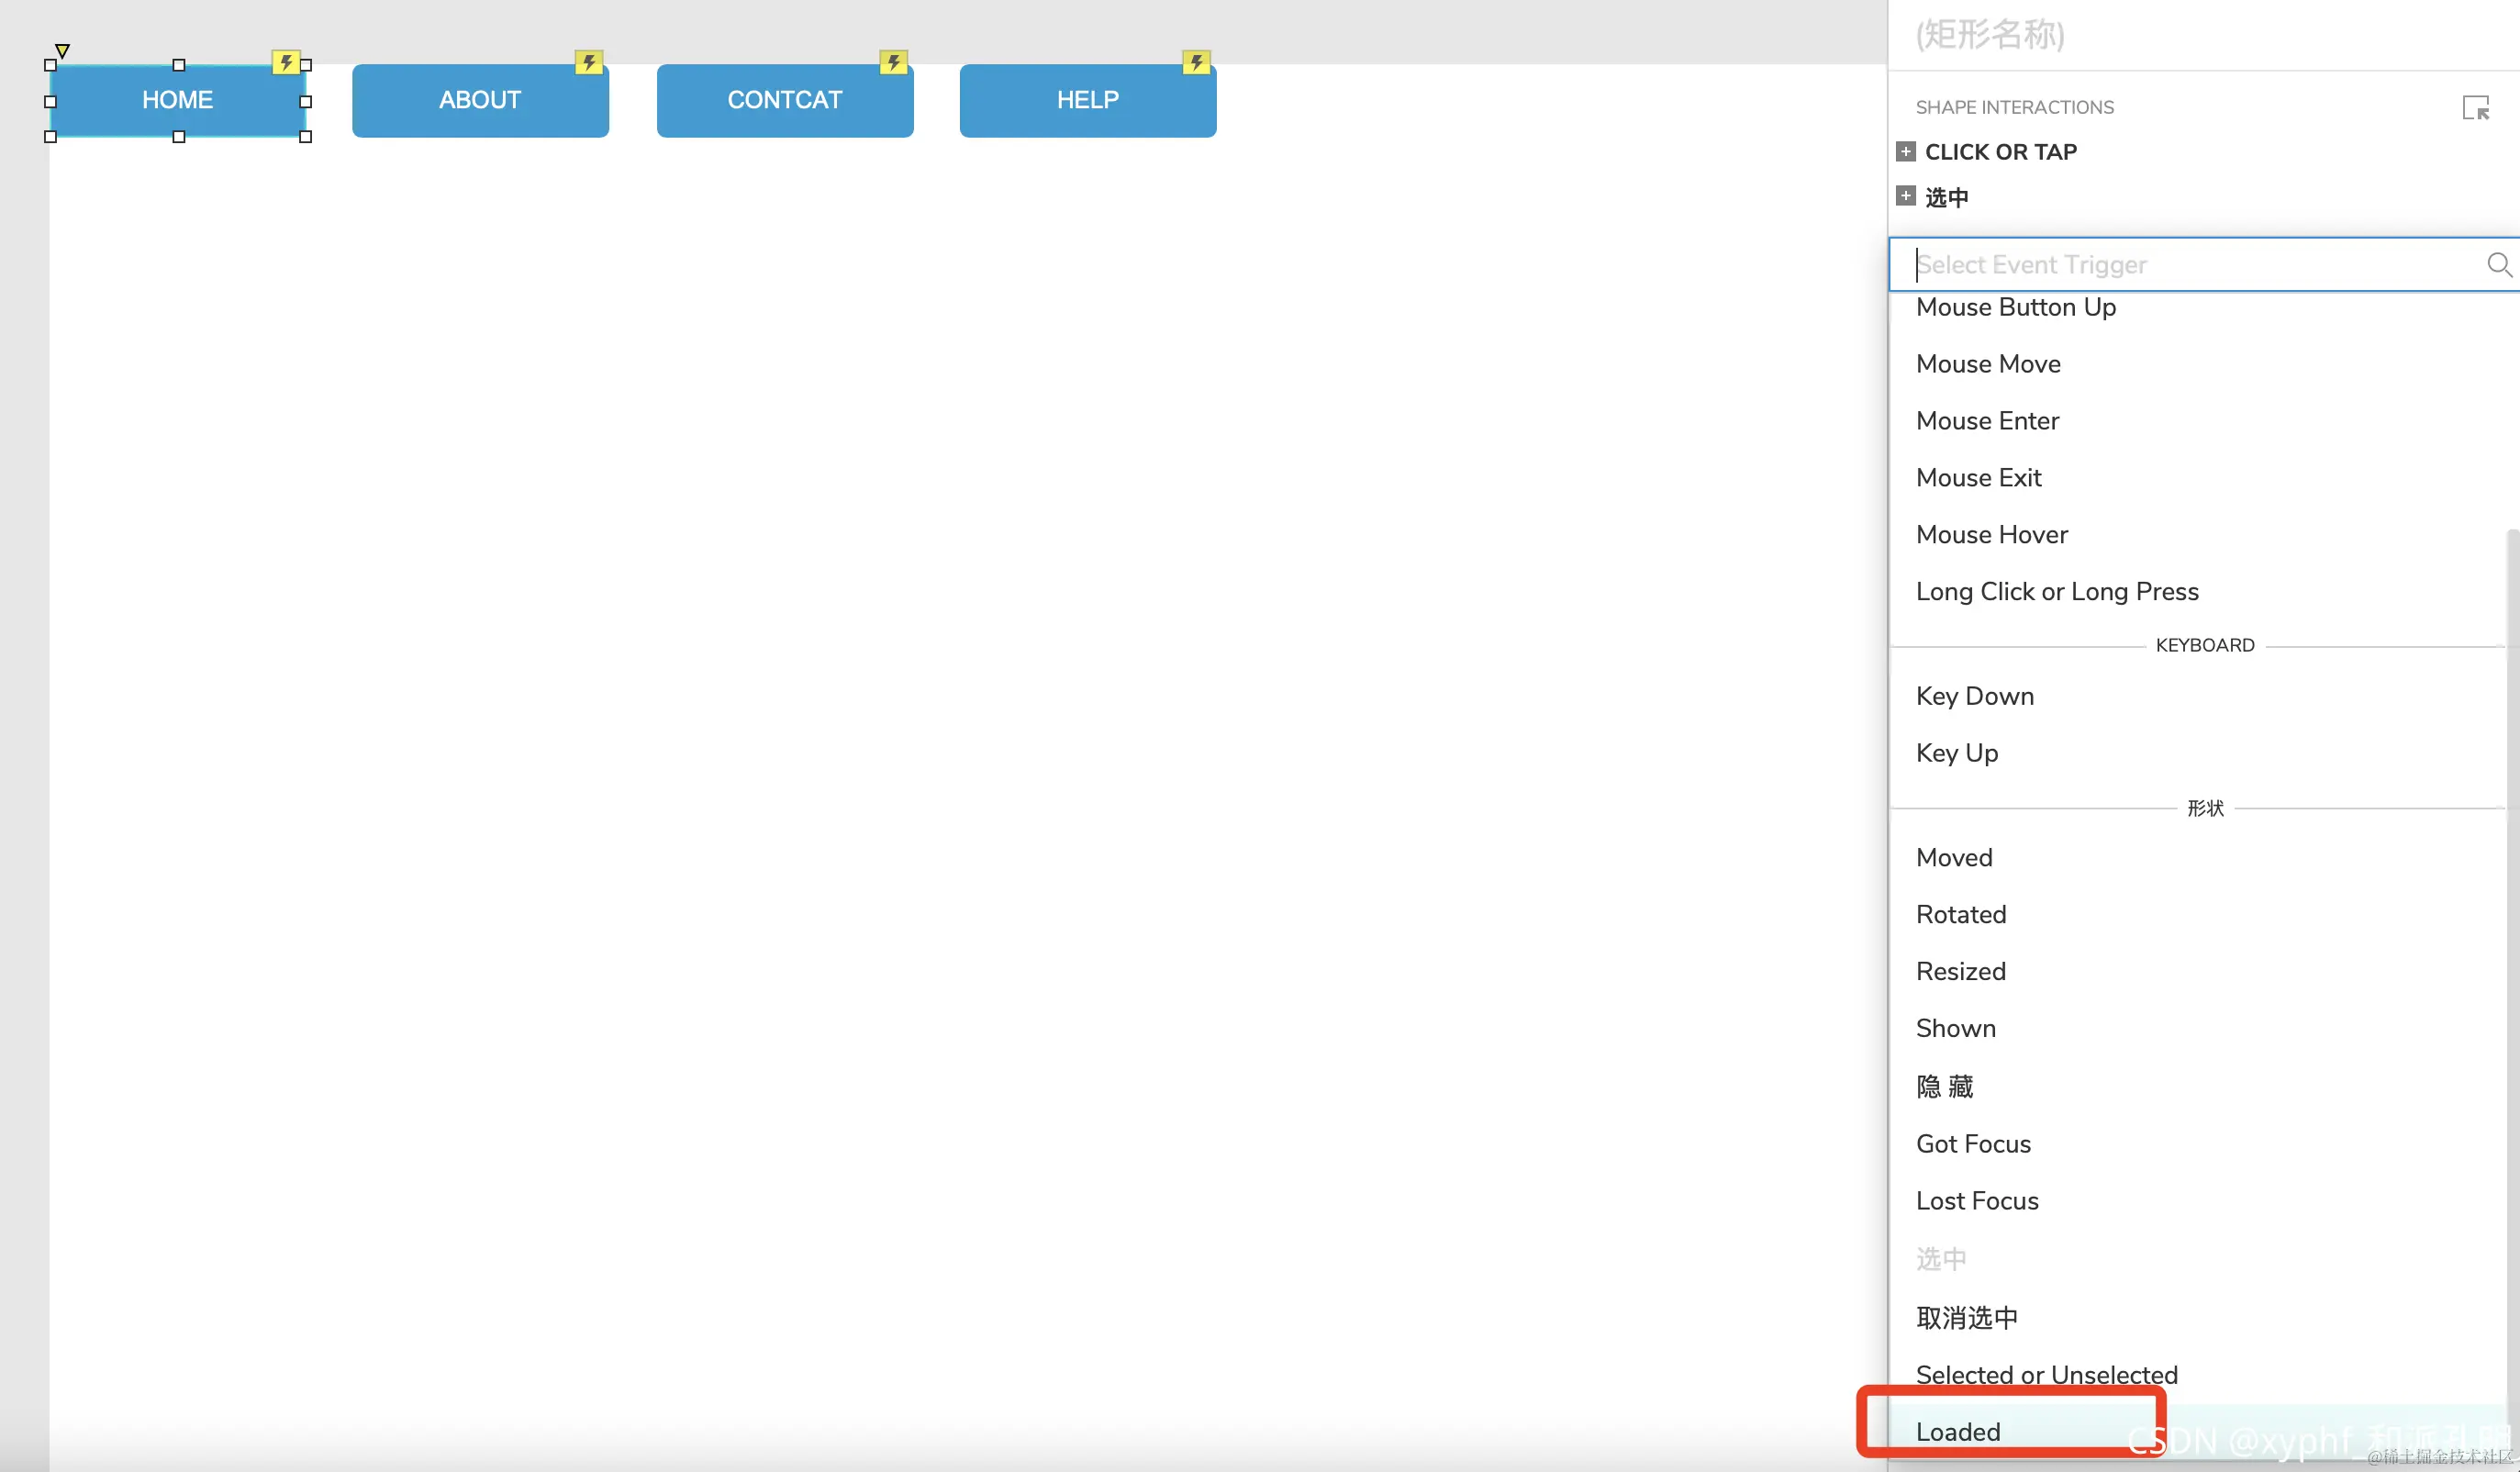Expand the 选中 interaction entry
Viewport: 2520px width, 1472px height.
[1906, 196]
